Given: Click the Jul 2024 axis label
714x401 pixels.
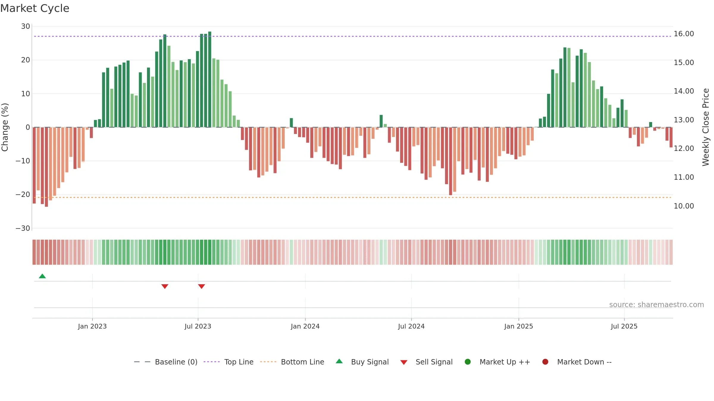Looking at the screenshot, I should point(411,326).
